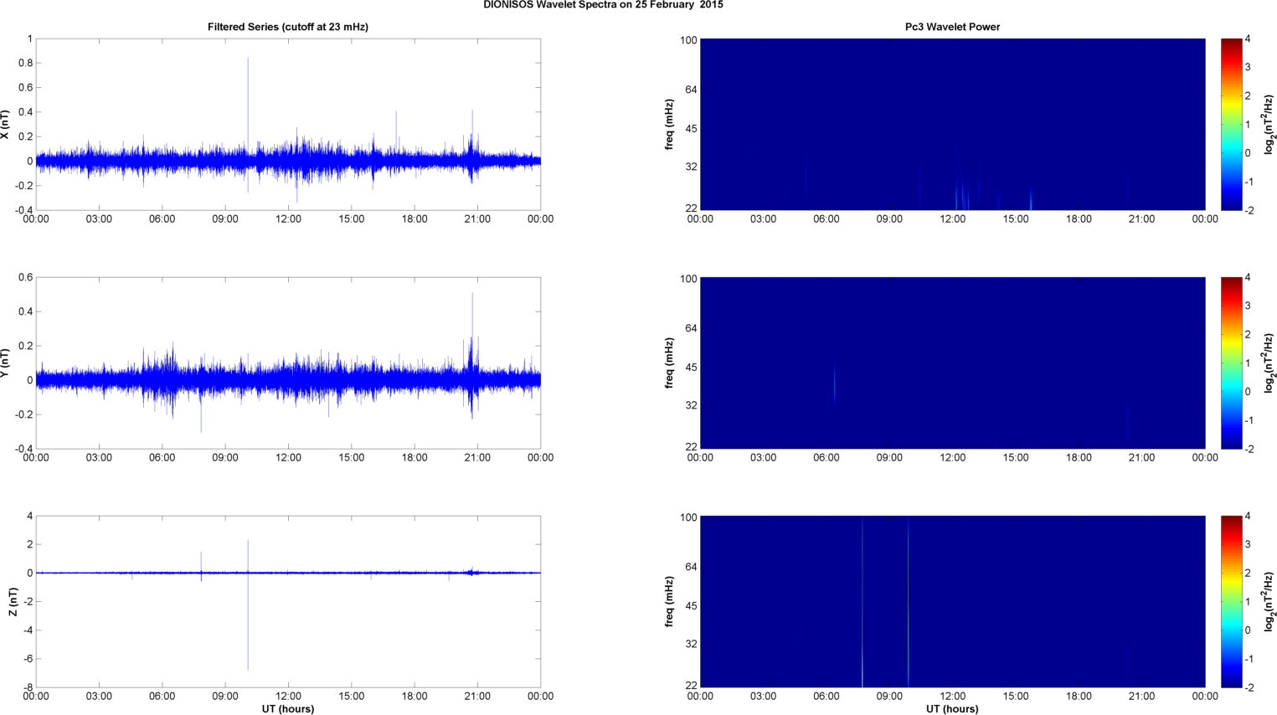Click "freq (mHz)" label of the bottom spectrogram
Image resolution: width=1277 pixels, height=715 pixels.
tap(669, 601)
